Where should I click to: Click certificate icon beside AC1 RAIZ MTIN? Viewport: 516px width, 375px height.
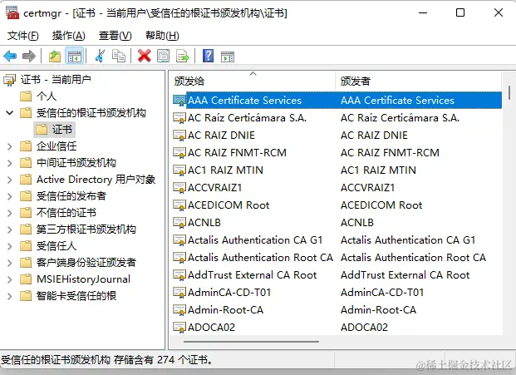(x=179, y=170)
